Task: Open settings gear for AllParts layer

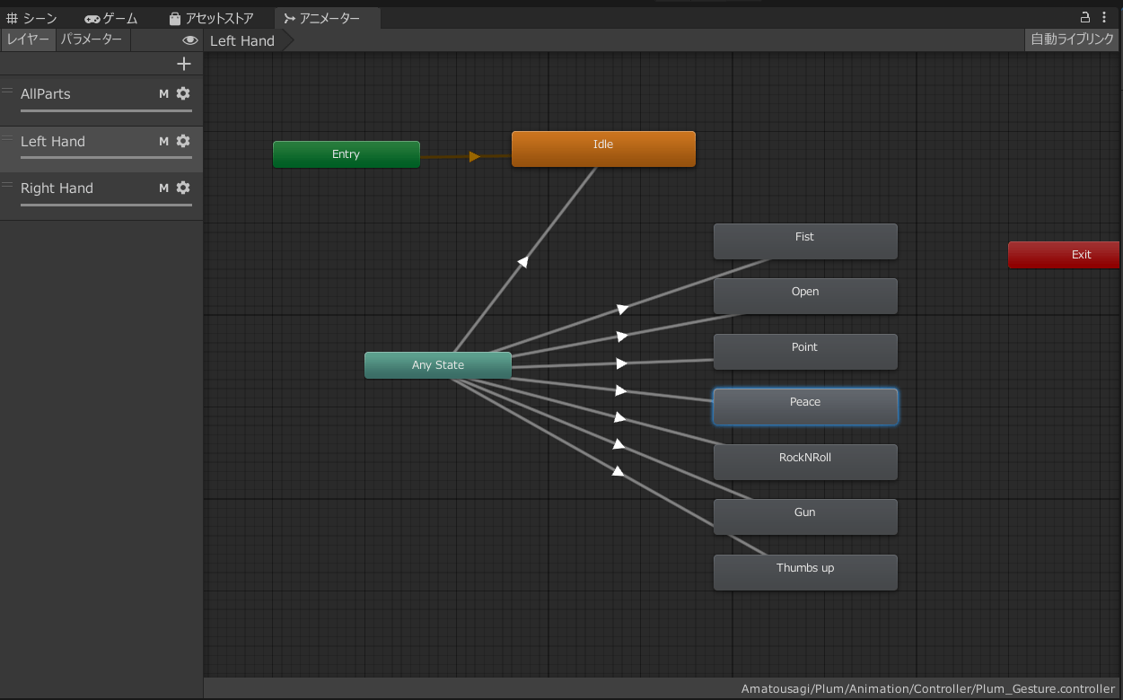Action: 183,93
